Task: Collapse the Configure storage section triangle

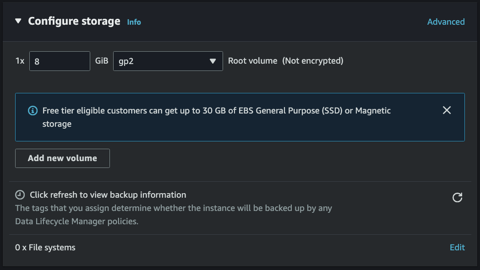Action: pos(18,21)
